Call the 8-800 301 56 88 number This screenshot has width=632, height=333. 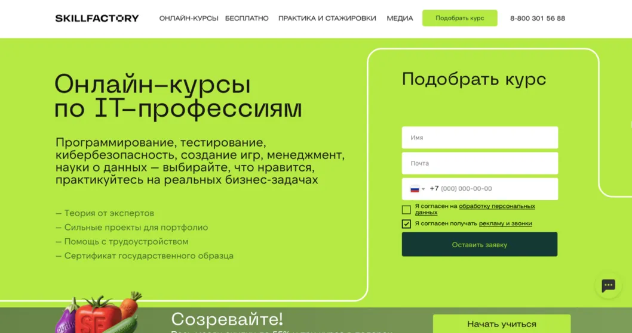tap(537, 18)
